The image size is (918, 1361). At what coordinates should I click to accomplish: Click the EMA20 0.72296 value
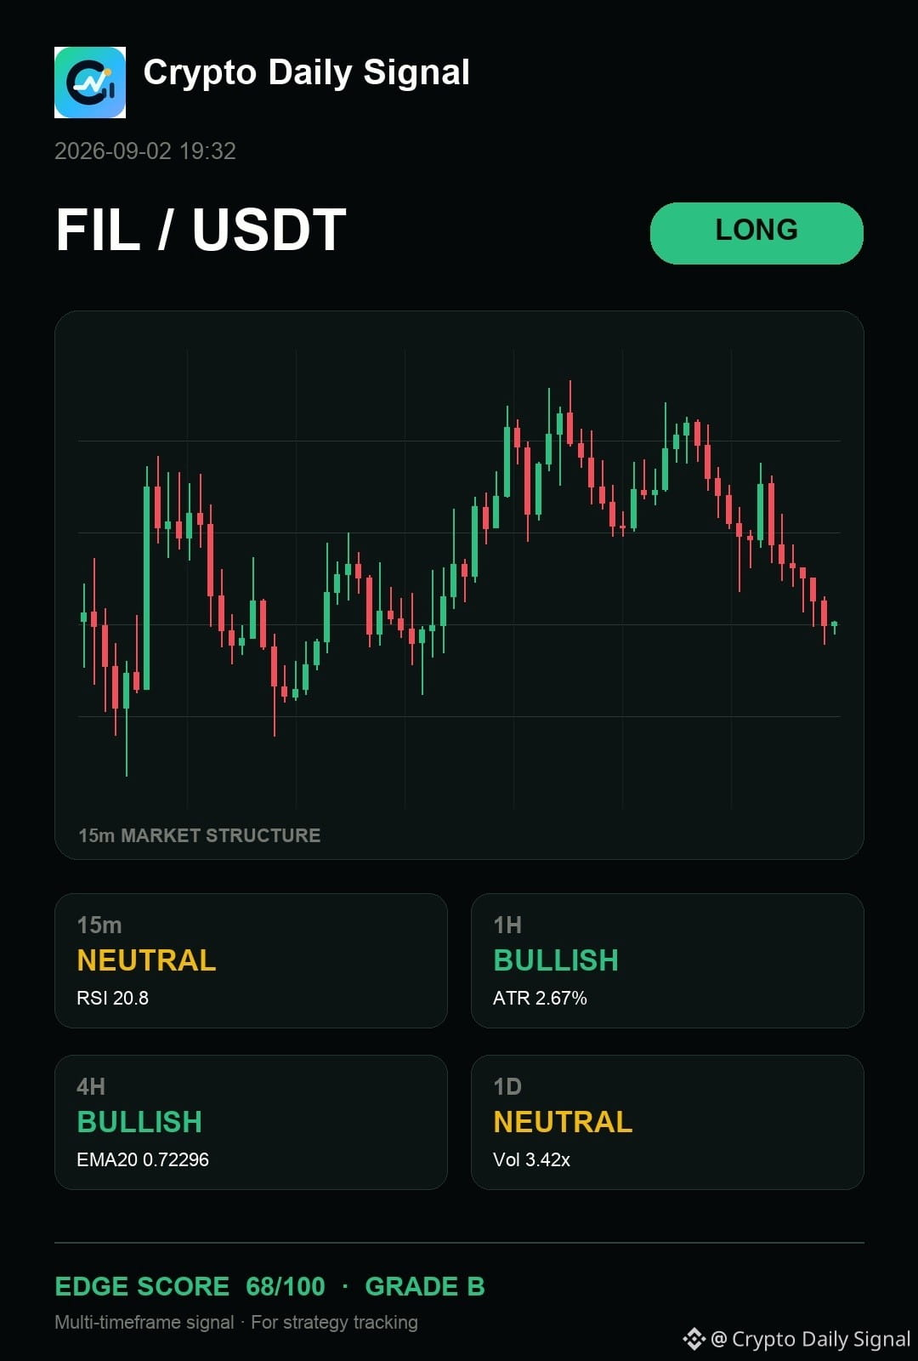pos(143,1159)
